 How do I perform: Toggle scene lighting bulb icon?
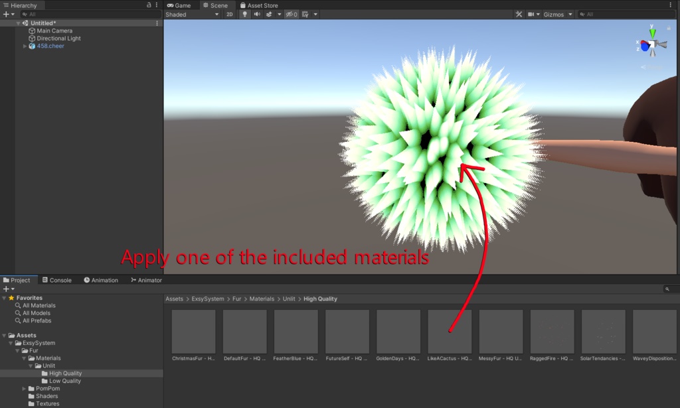(x=244, y=15)
